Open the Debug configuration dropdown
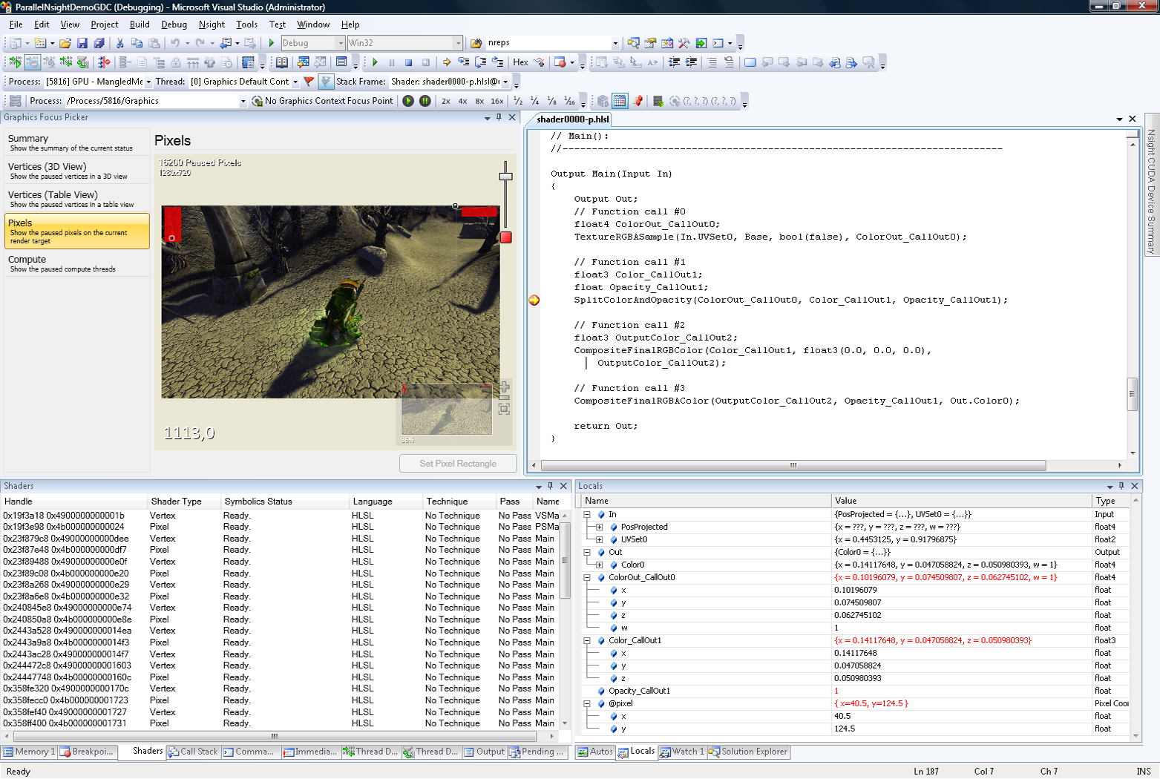The height and width of the screenshot is (779, 1160). [341, 43]
